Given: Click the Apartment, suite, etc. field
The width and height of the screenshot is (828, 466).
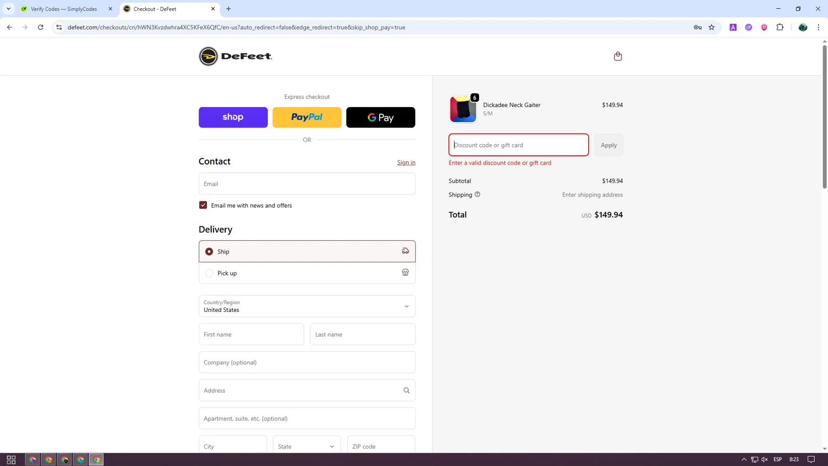Looking at the screenshot, I should 307,419.
